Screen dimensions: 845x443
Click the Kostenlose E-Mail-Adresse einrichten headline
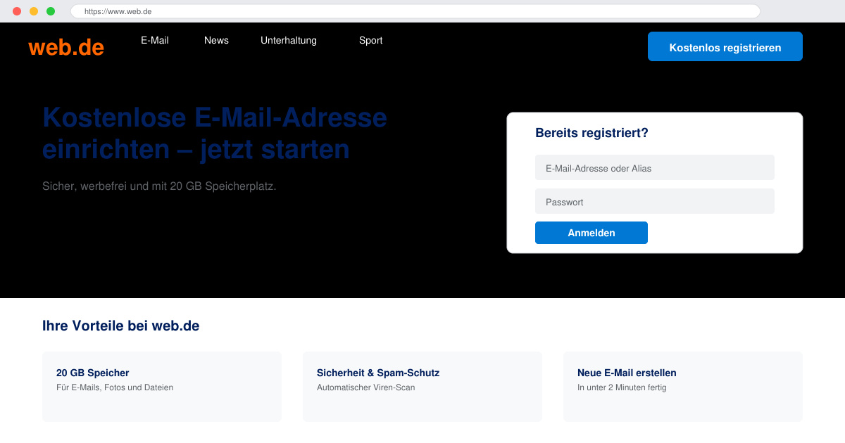pyautogui.click(x=215, y=133)
